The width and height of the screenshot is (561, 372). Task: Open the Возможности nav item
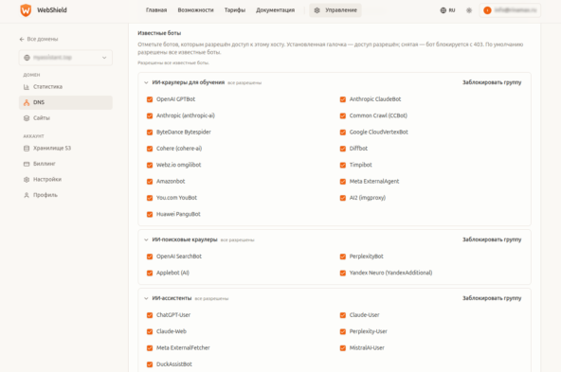click(196, 10)
